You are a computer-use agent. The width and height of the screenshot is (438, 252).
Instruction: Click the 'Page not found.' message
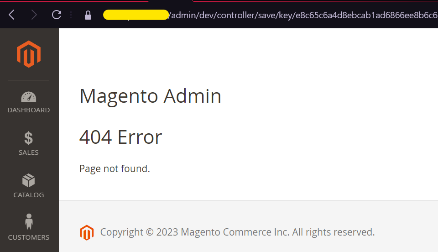tap(115, 169)
